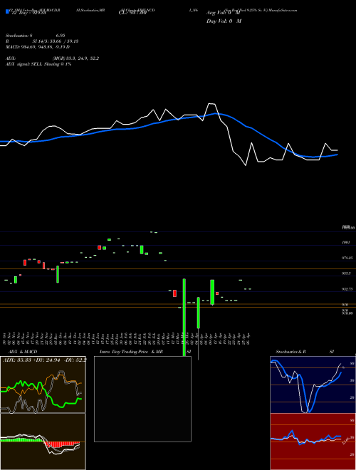
Task: Click the 932.75 price axis label
Action: pos(347,289)
